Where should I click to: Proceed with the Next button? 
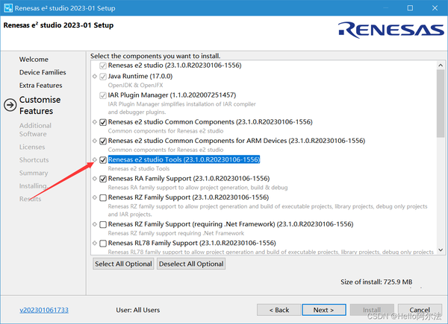click(324, 310)
